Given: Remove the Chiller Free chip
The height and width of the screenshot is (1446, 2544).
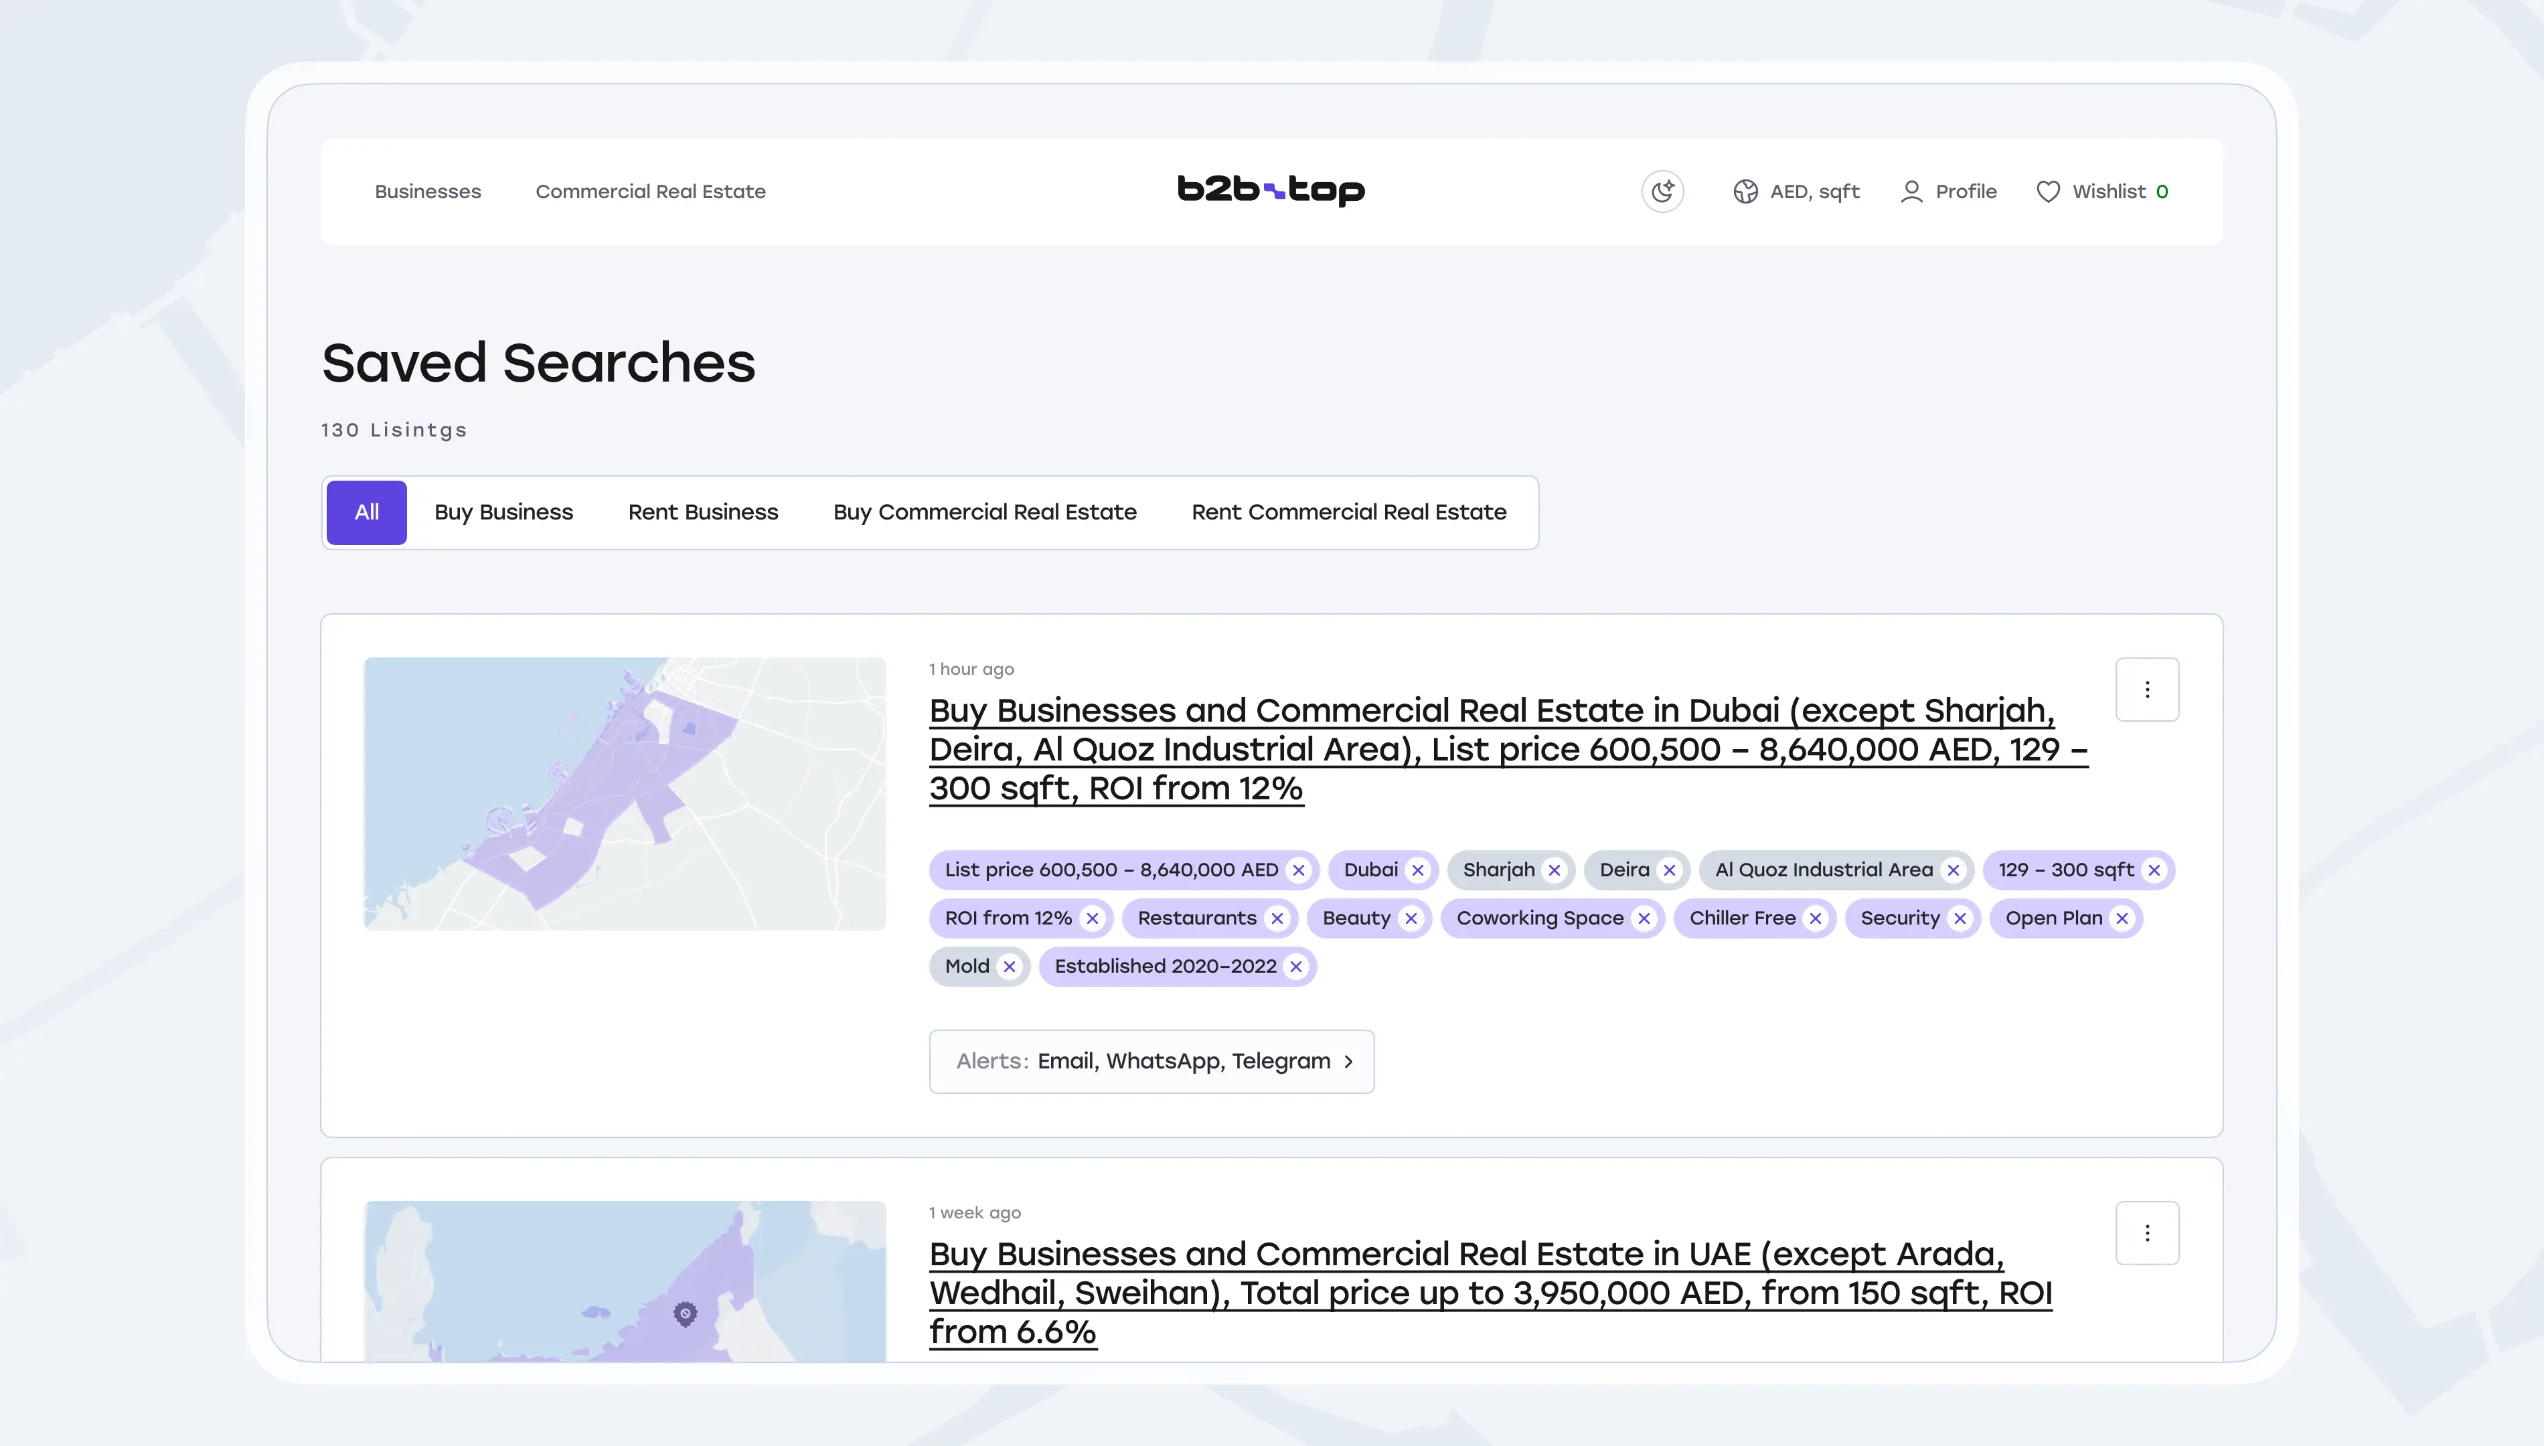Looking at the screenshot, I should 1815,918.
